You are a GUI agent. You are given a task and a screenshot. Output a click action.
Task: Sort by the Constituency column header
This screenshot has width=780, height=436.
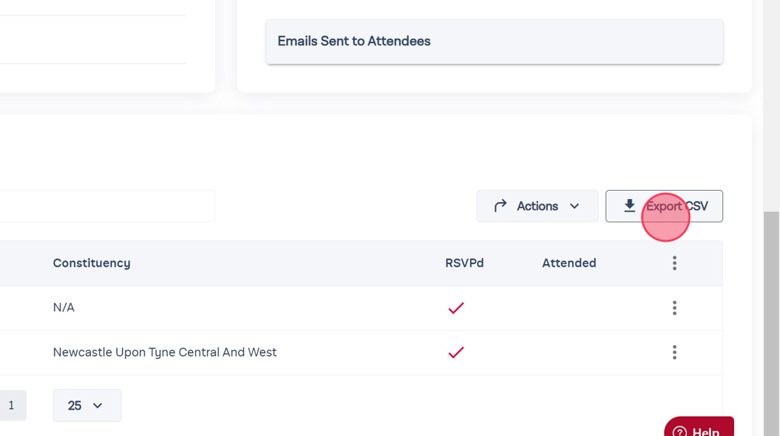[x=91, y=263]
